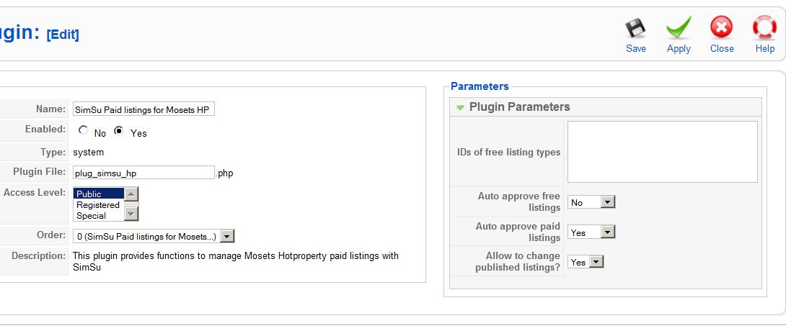Click the IDs of free listing types textarea

tap(662, 152)
